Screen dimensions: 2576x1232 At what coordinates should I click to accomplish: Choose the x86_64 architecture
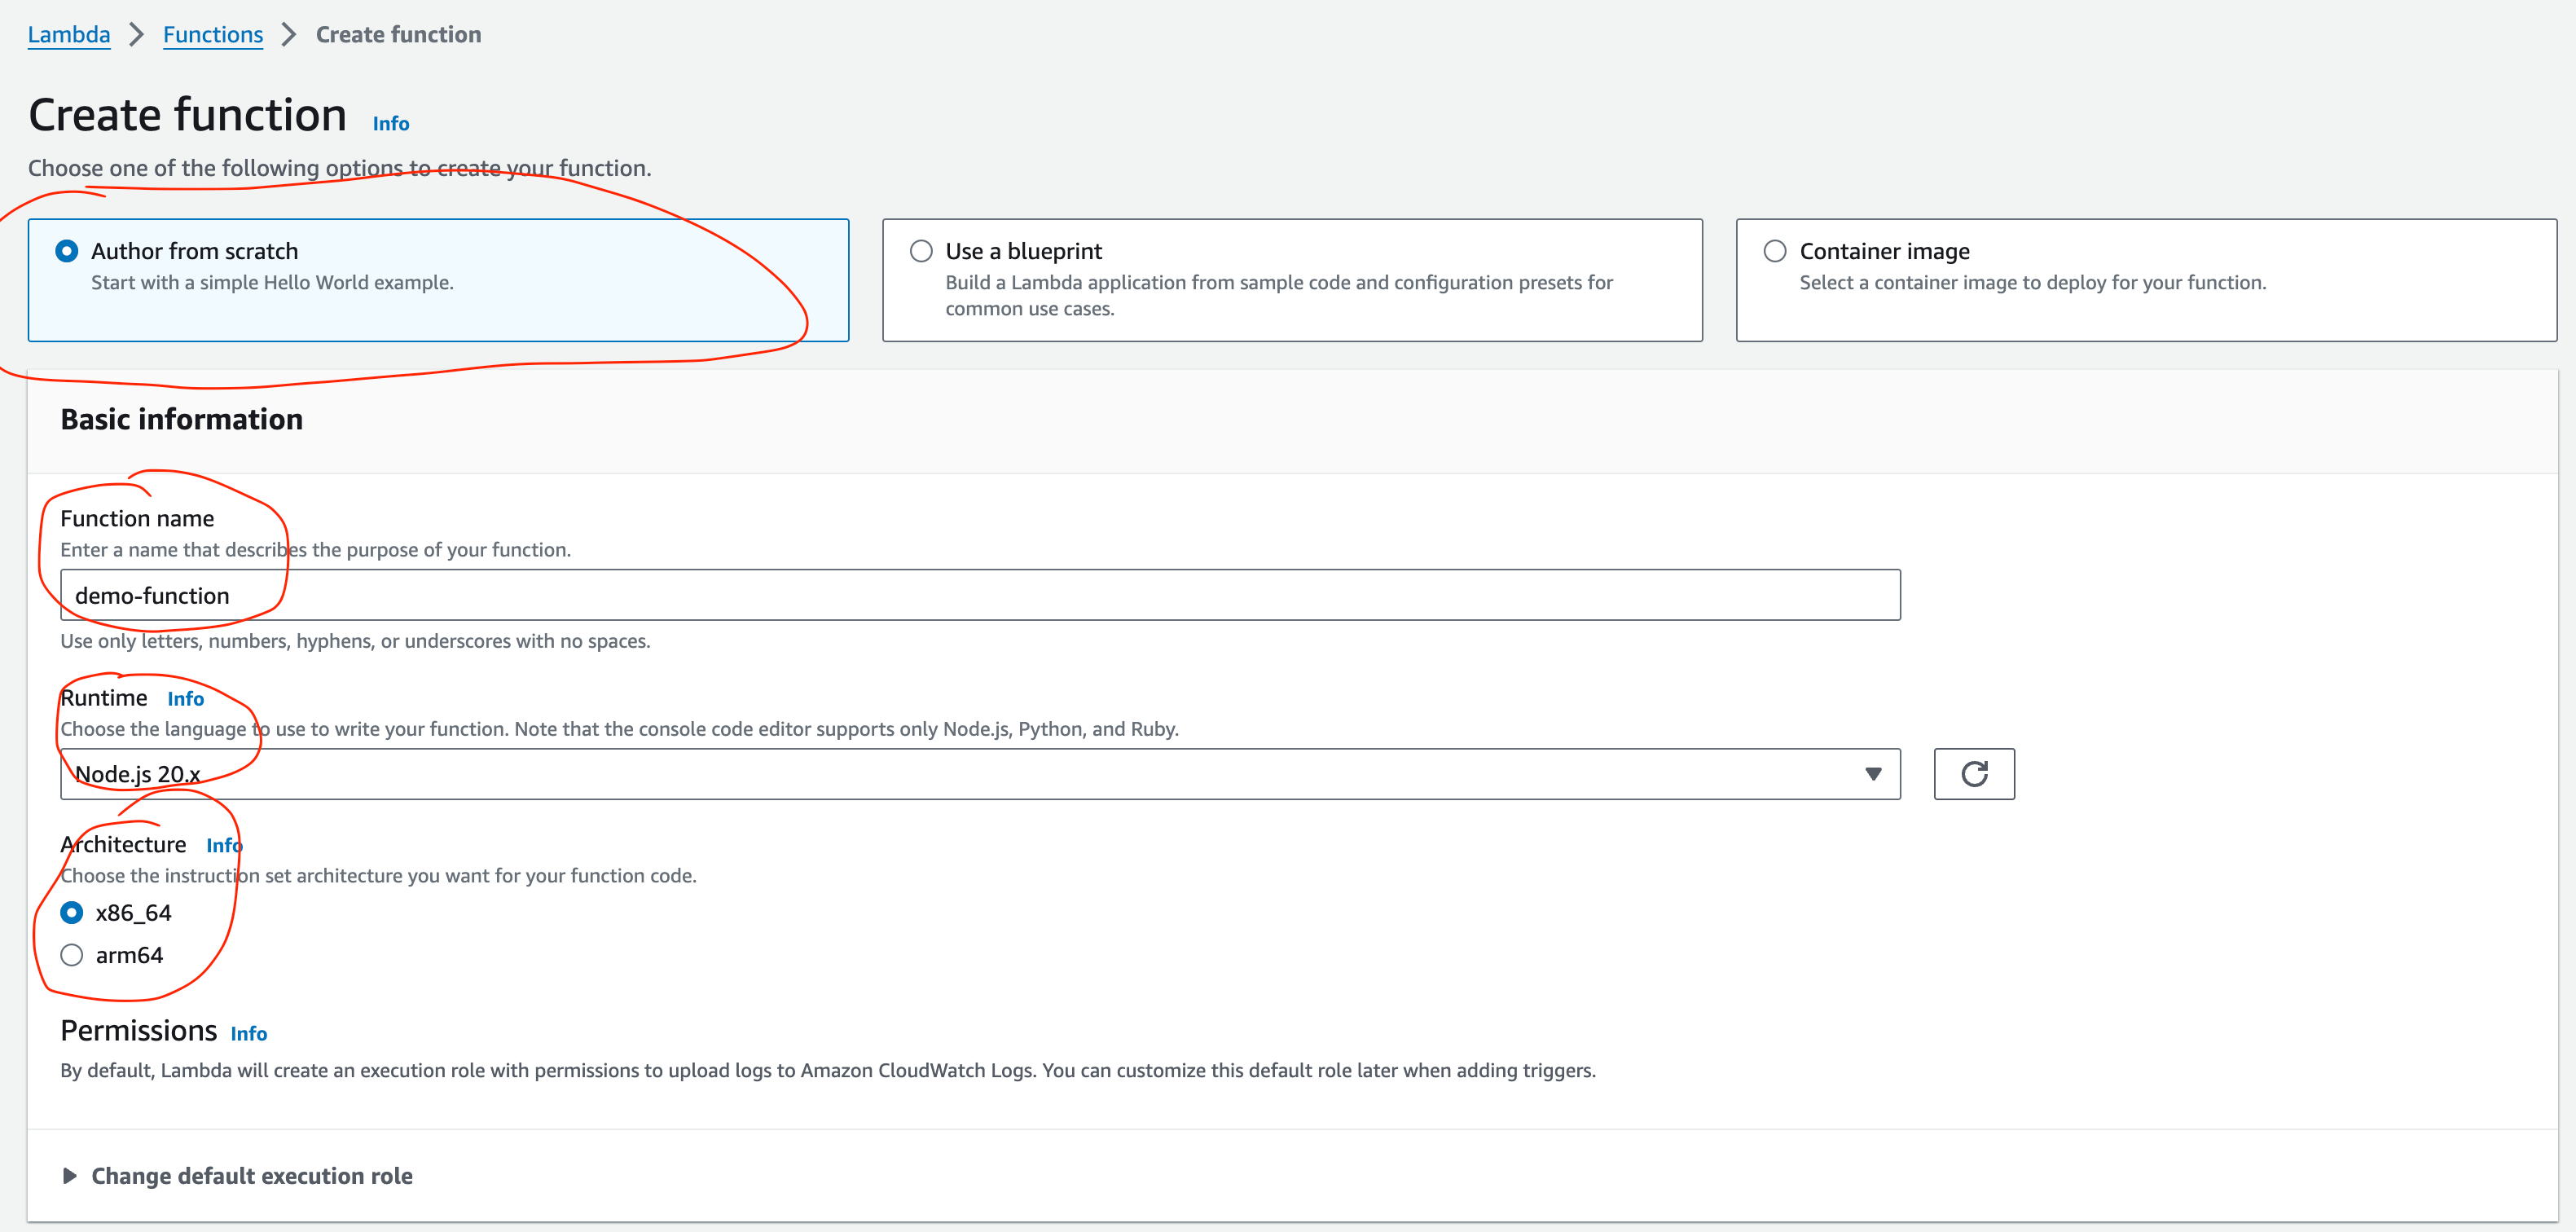(72, 913)
